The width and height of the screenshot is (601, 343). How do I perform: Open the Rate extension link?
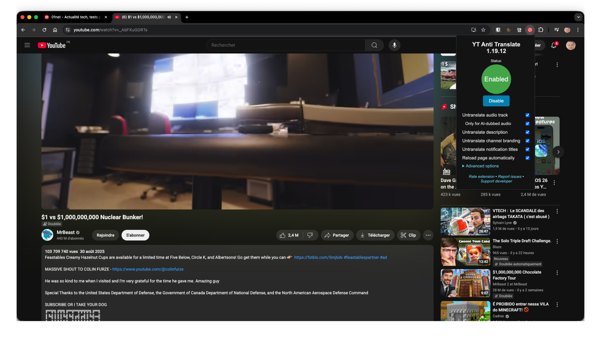481,177
